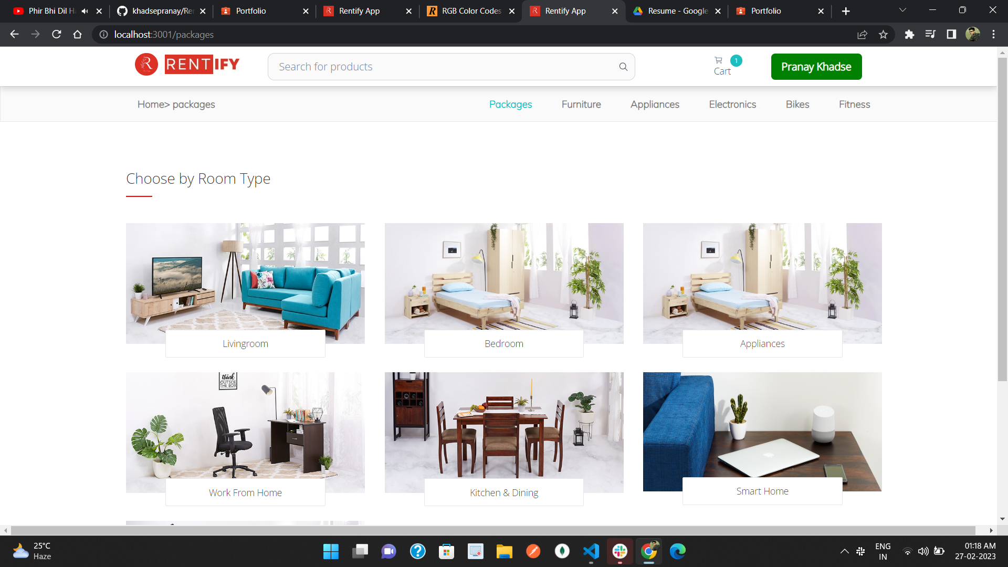Viewport: 1008px width, 567px height.
Task: Click the vertical page scrollbar
Action: [1002, 220]
